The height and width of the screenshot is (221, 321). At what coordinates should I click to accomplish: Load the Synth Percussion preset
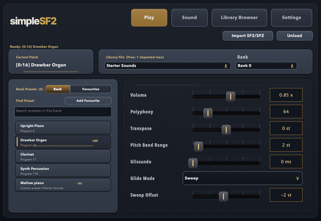tap(63, 171)
